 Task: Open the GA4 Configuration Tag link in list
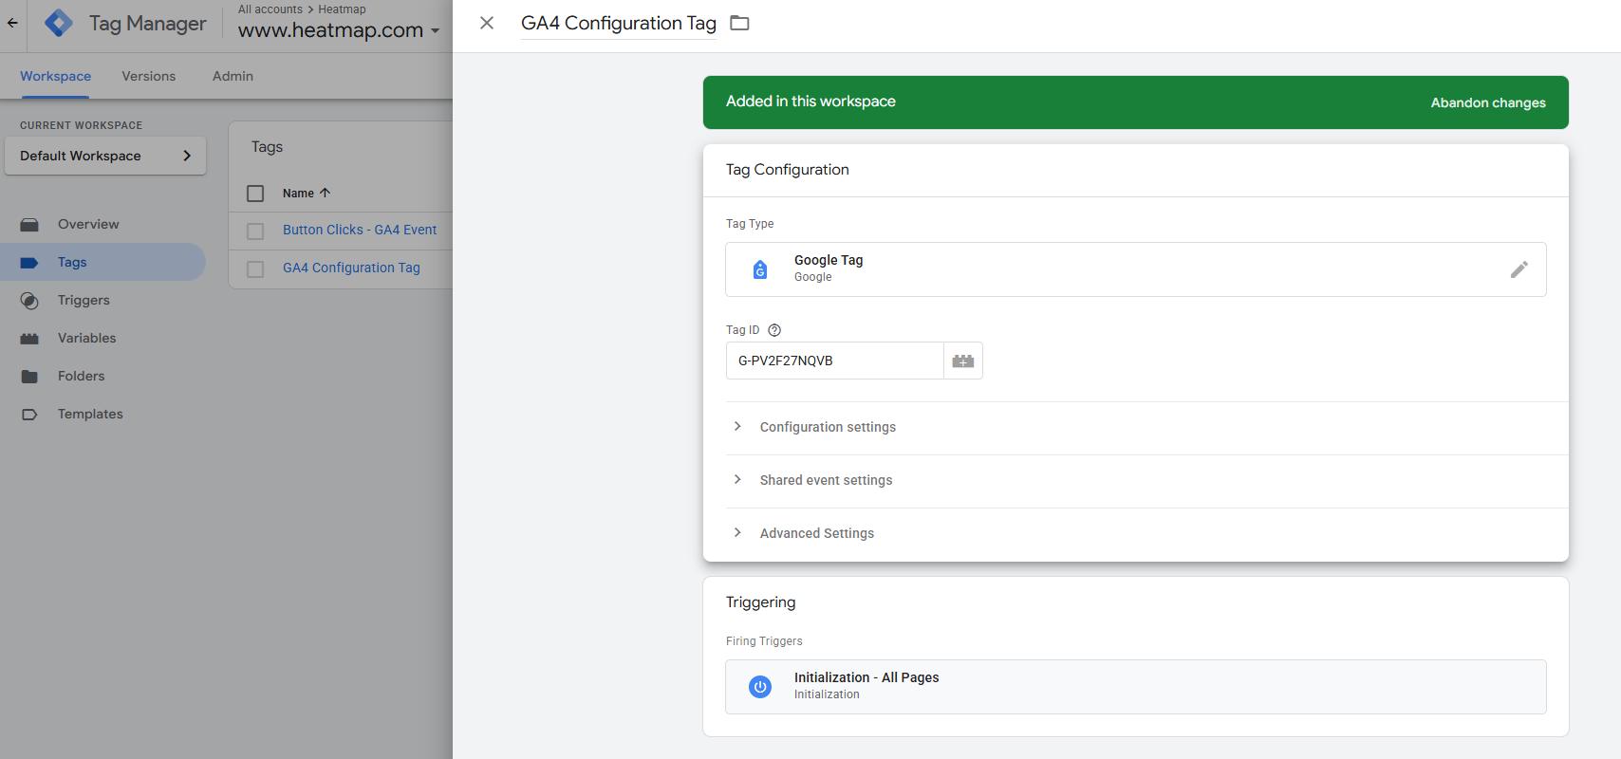(351, 268)
